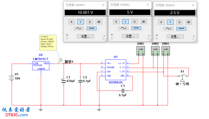
Task: Select the C1 470µF capacitor symbol
Action: coord(64,81)
